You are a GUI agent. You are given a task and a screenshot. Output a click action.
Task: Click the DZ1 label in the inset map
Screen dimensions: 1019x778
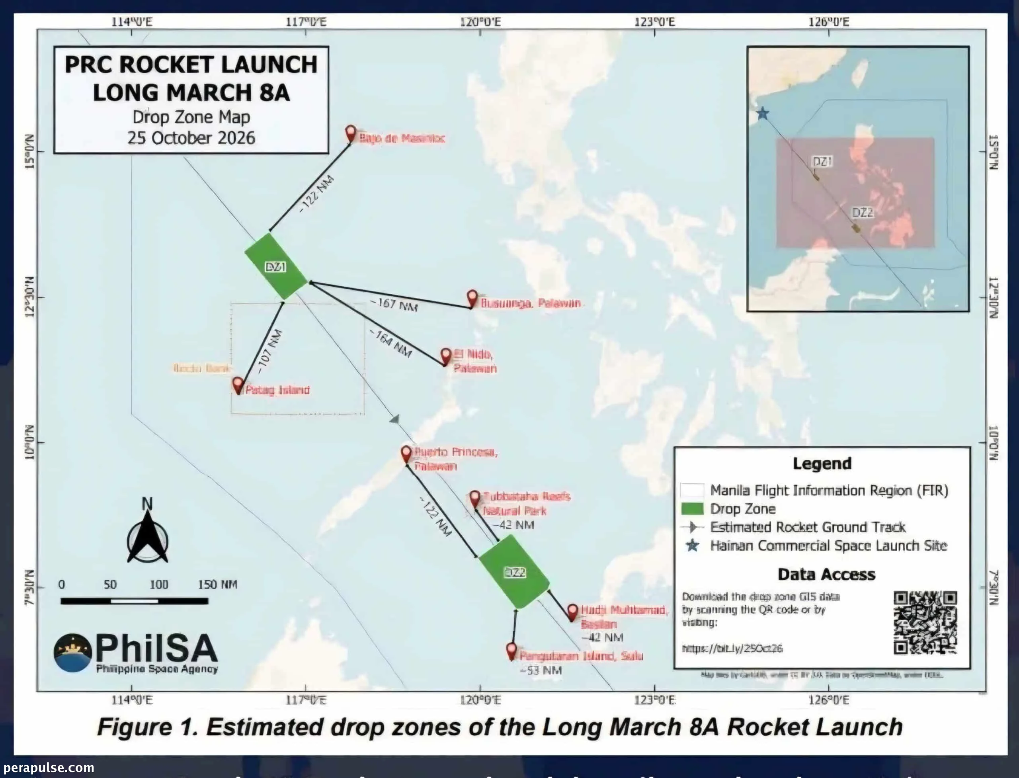coord(823,162)
